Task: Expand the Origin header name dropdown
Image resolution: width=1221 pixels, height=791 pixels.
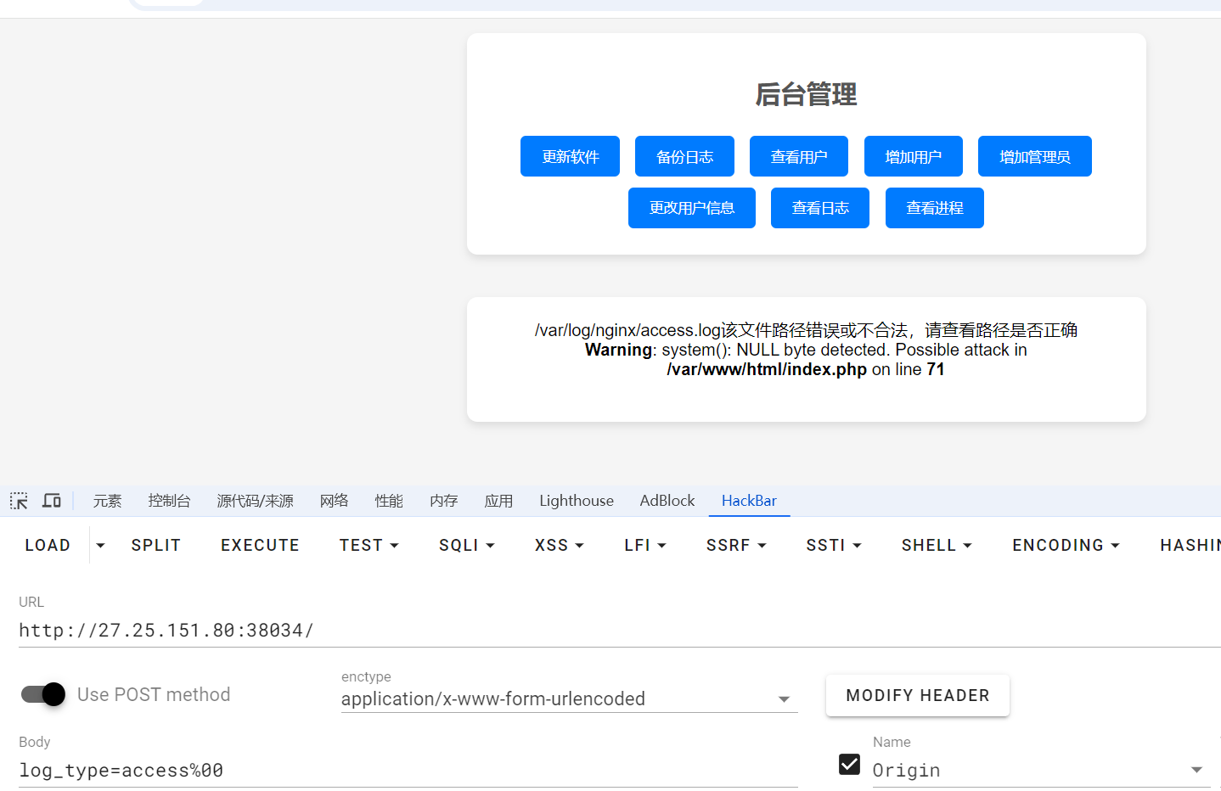Action: (1196, 770)
